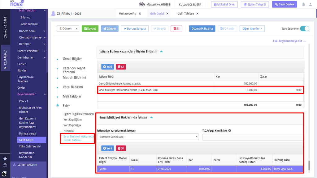Open Yıllık Gelir Vergisi in the sidebar

click(x=30, y=146)
